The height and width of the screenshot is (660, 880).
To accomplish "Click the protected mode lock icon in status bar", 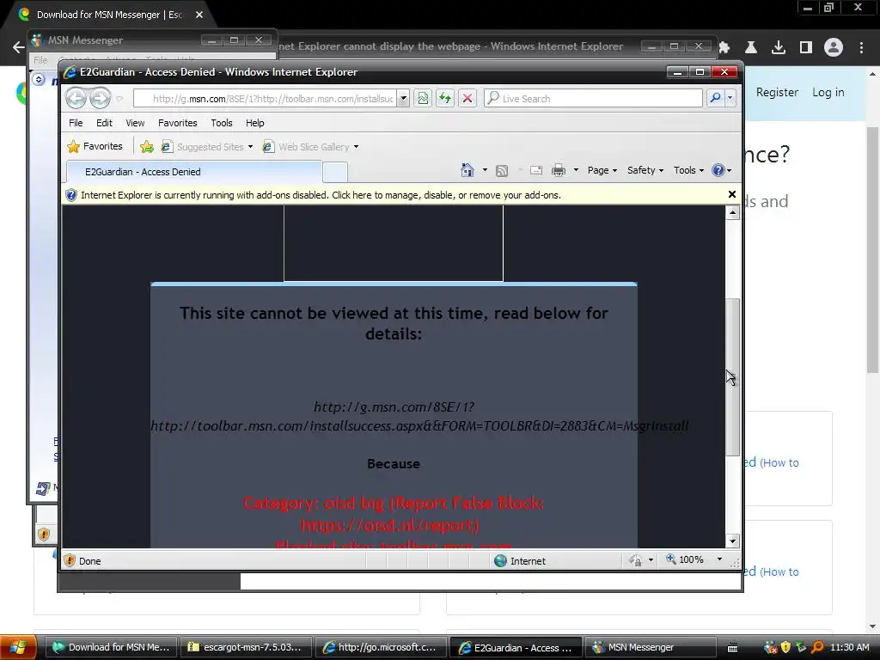I will (636, 560).
